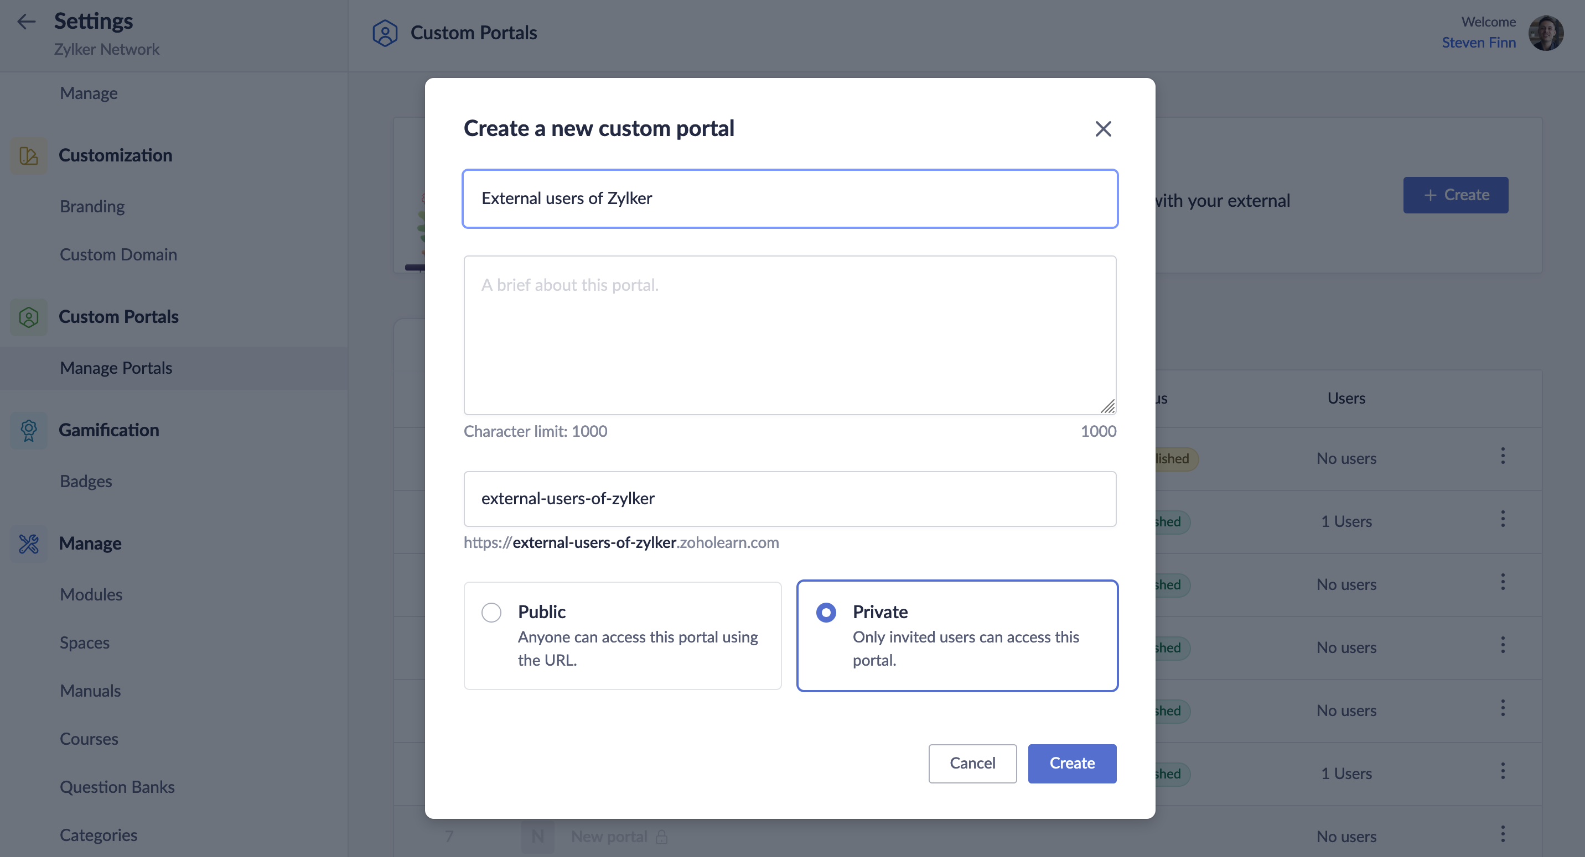Click the portal name input field

790,198
